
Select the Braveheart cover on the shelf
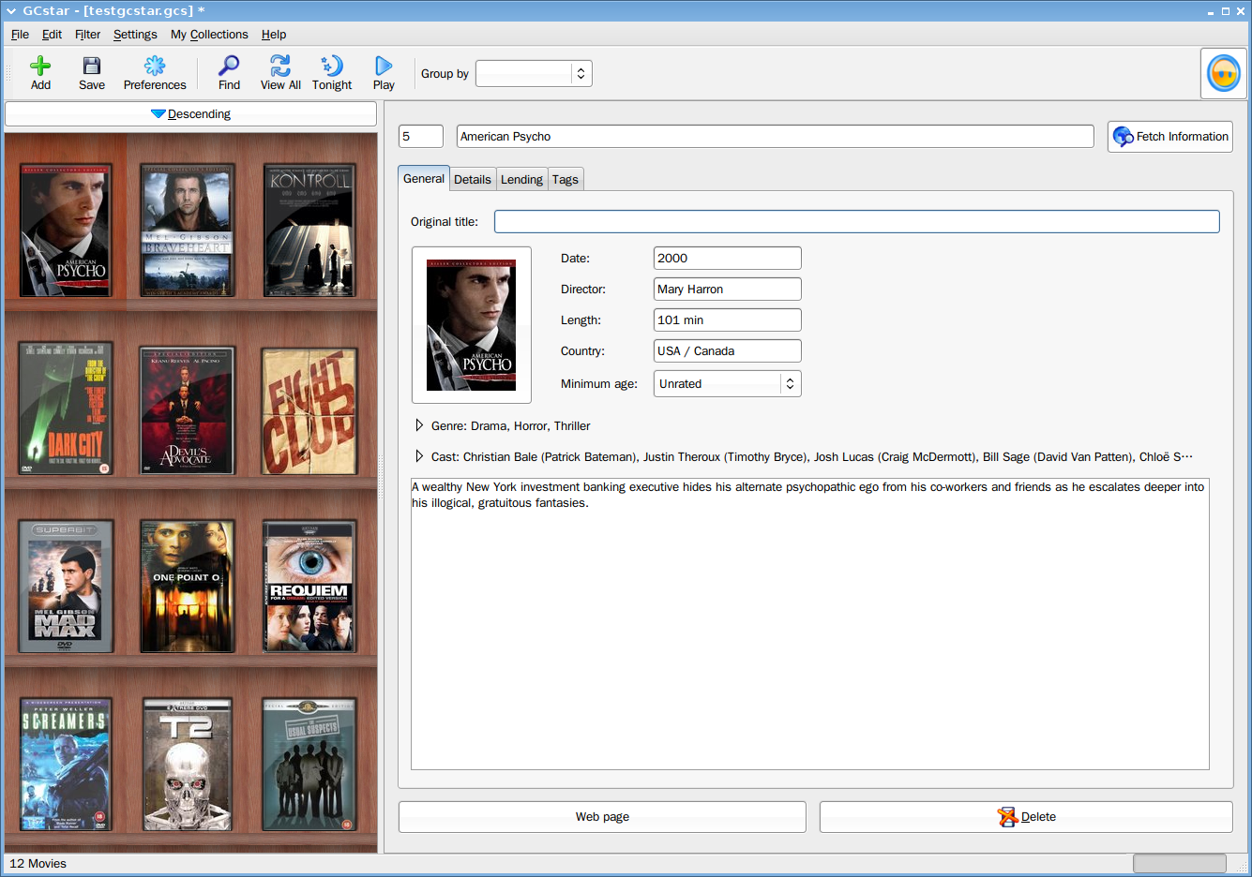(x=187, y=230)
